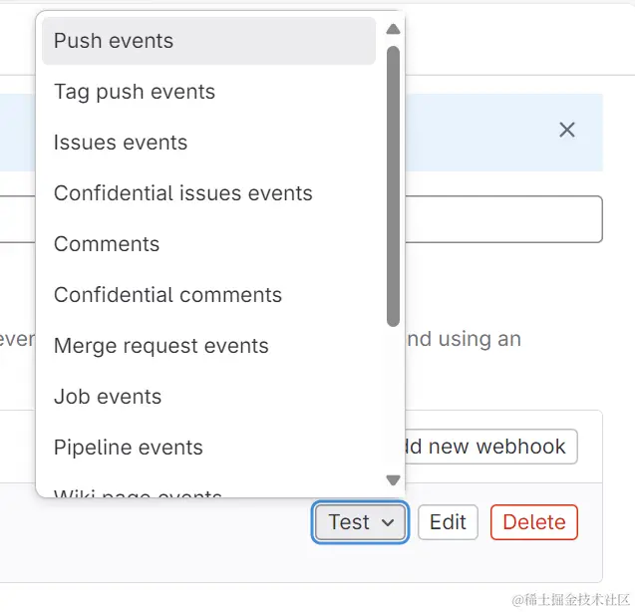Edit the webhook
The height and width of the screenshot is (612, 635).
coord(448,522)
